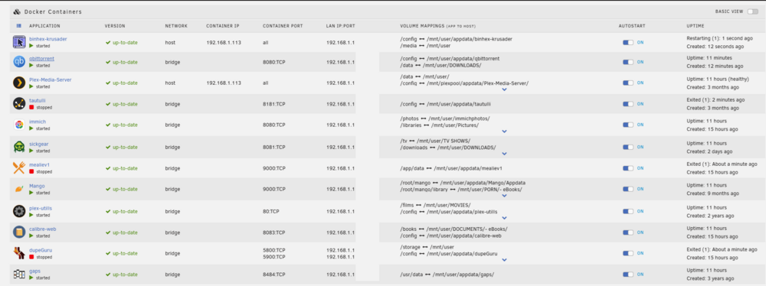Click the tautulli container icon
Viewport: 766px width, 286px height.
pyautogui.click(x=19, y=103)
